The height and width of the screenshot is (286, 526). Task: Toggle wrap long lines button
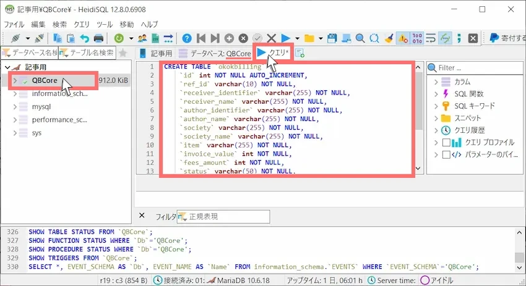pyautogui.click(x=431, y=38)
